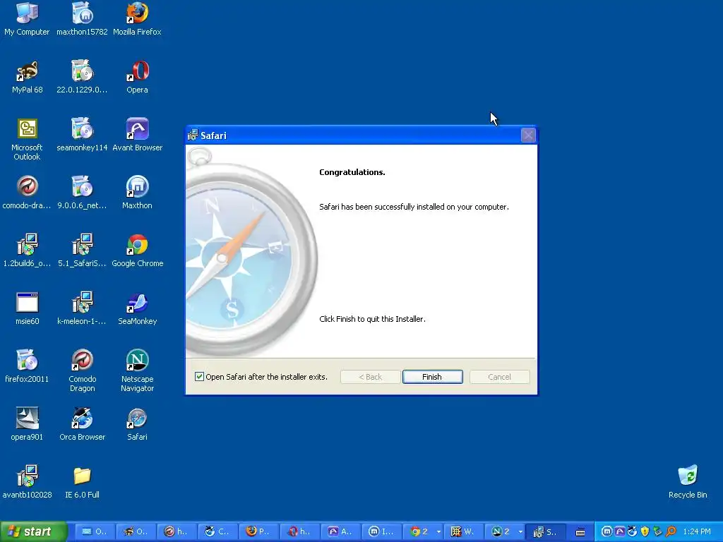Click yellow security shield tray icon
This screenshot has width=723, height=542.
(x=645, y=531)
